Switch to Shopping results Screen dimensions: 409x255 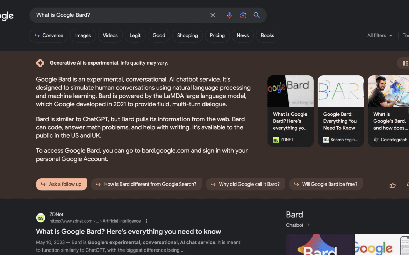pyautogui.click(x=187, y=35)
